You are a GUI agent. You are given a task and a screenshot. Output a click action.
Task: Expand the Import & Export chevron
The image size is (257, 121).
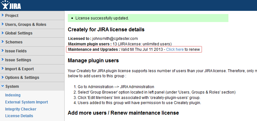(3, 69)
